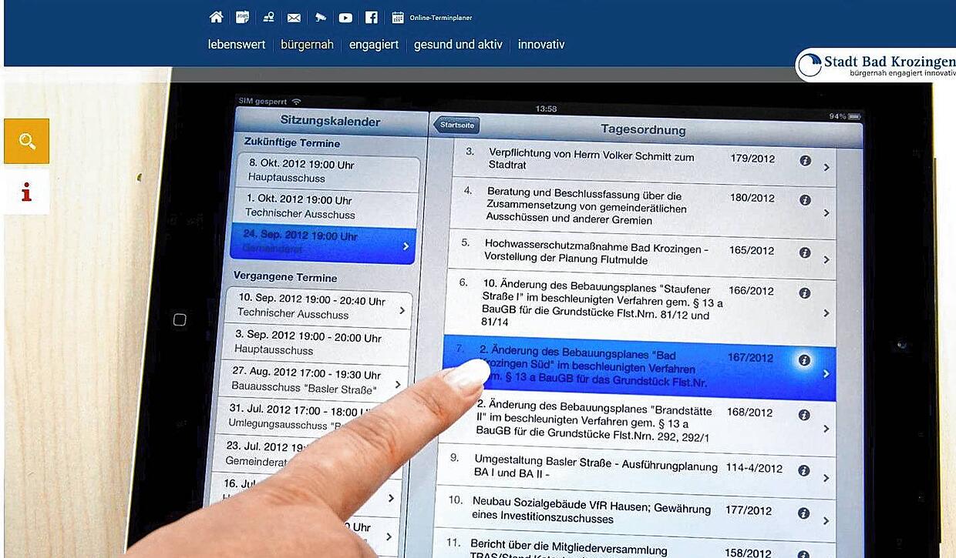This screenshot has height=558, width=956.
Task: Go to the home page icon
Action: click(x=217, y=17)
